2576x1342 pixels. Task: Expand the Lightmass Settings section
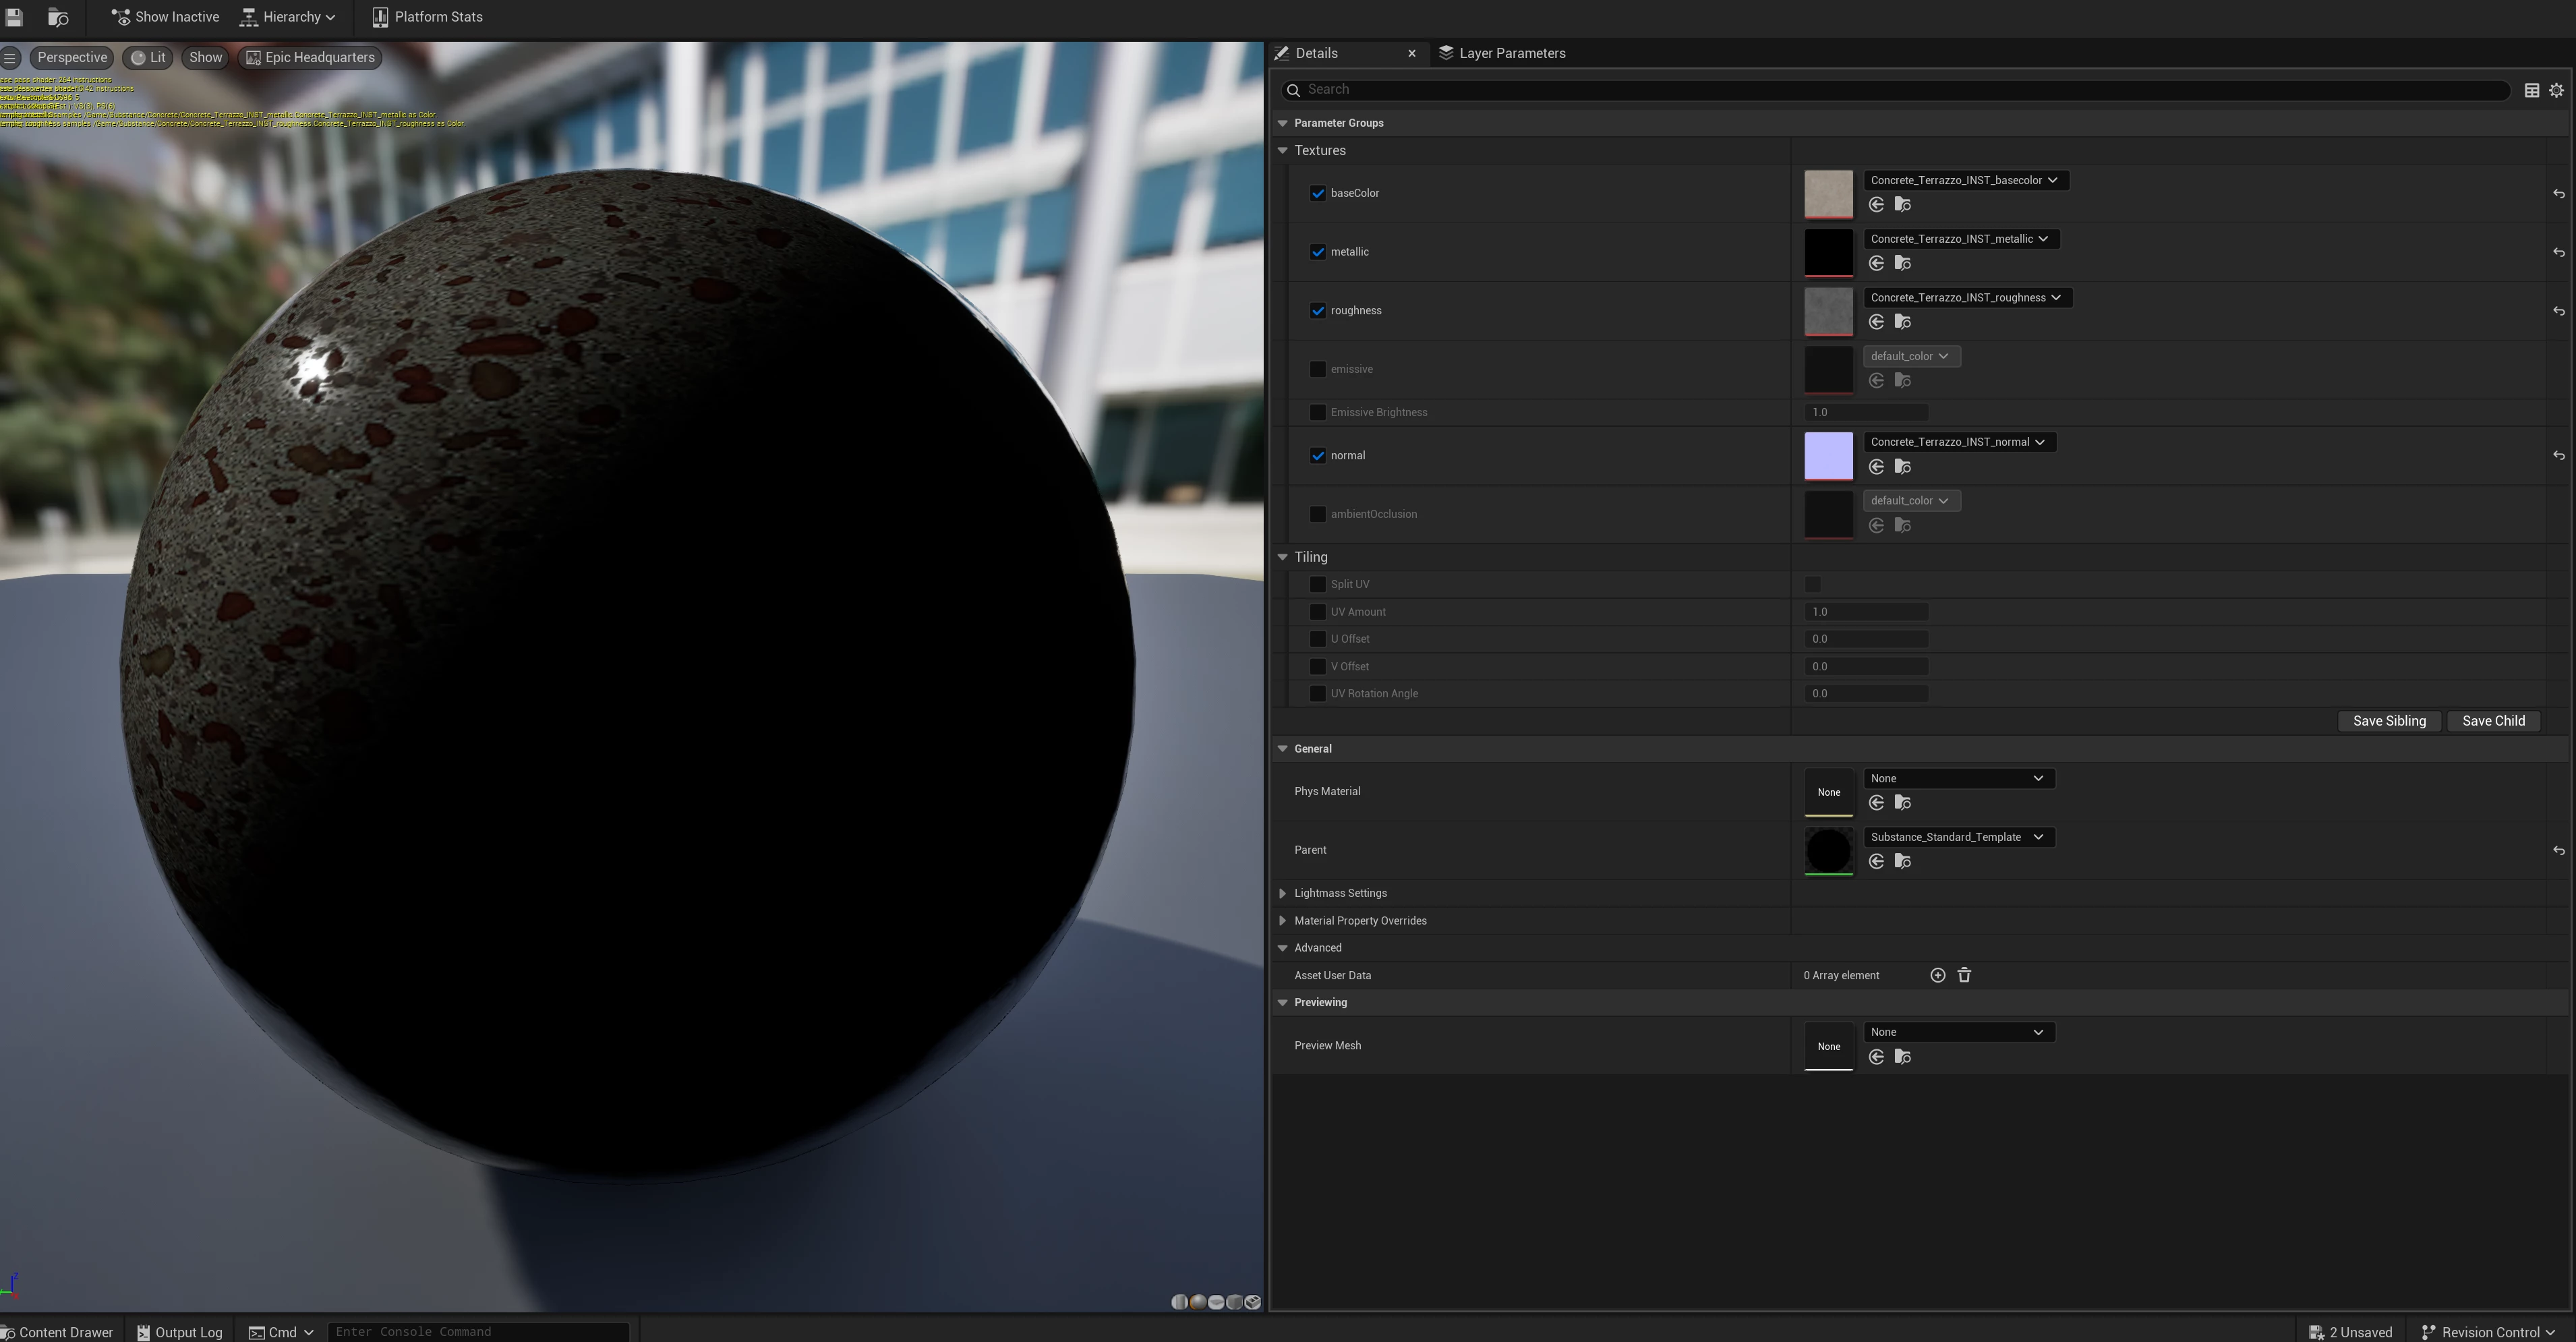(x=1282, y=893)
